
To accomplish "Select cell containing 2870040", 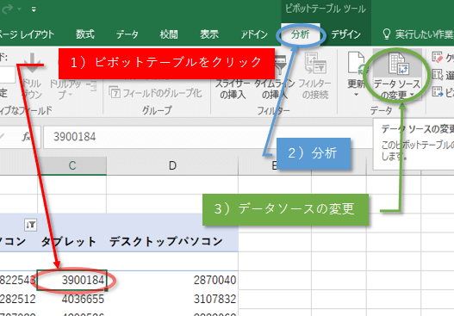I will pos(172,280).
